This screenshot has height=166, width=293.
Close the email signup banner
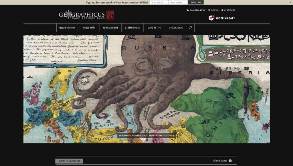(290, 2)
